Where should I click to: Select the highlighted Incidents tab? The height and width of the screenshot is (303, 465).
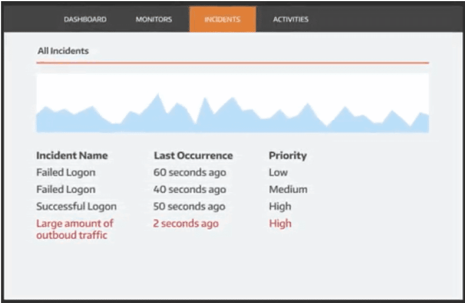[x=222, y=20]
